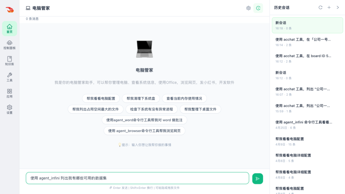Click the laptop icon beside 电脑管家 title
Image resolution: width=345 pixels, height=194 pixels.
point(28,8)
